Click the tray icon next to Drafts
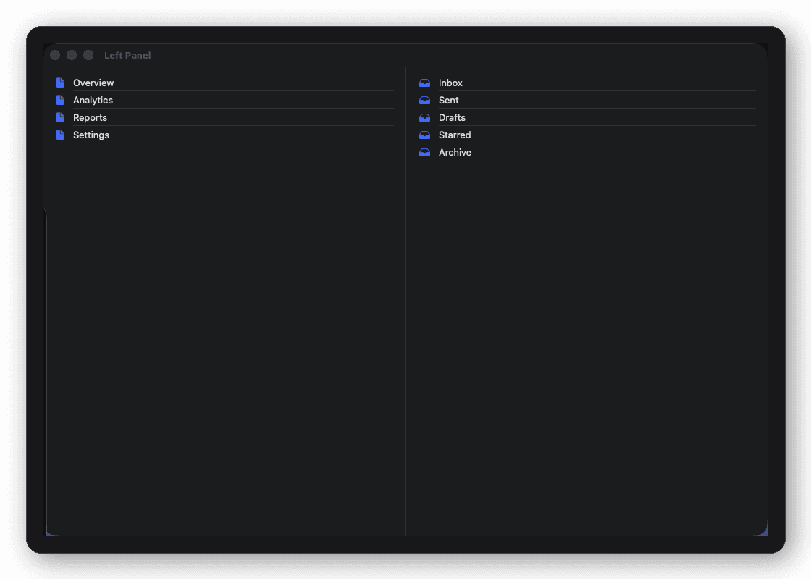811x579 pixels. pyautogui.click(x=424, y=117)
